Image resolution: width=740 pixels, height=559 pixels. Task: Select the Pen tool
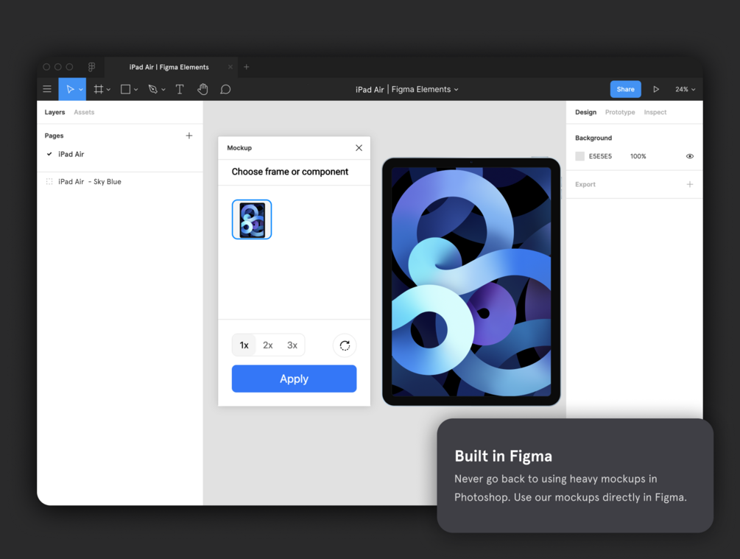[153, 89]
